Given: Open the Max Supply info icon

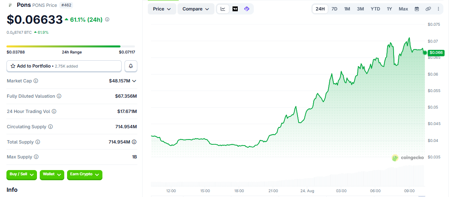Looking at the screenshot, I should point(36,157).
